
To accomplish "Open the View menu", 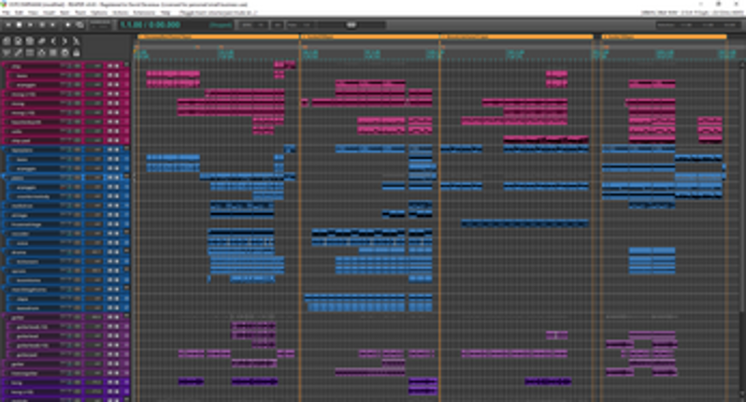I will 34,13.
